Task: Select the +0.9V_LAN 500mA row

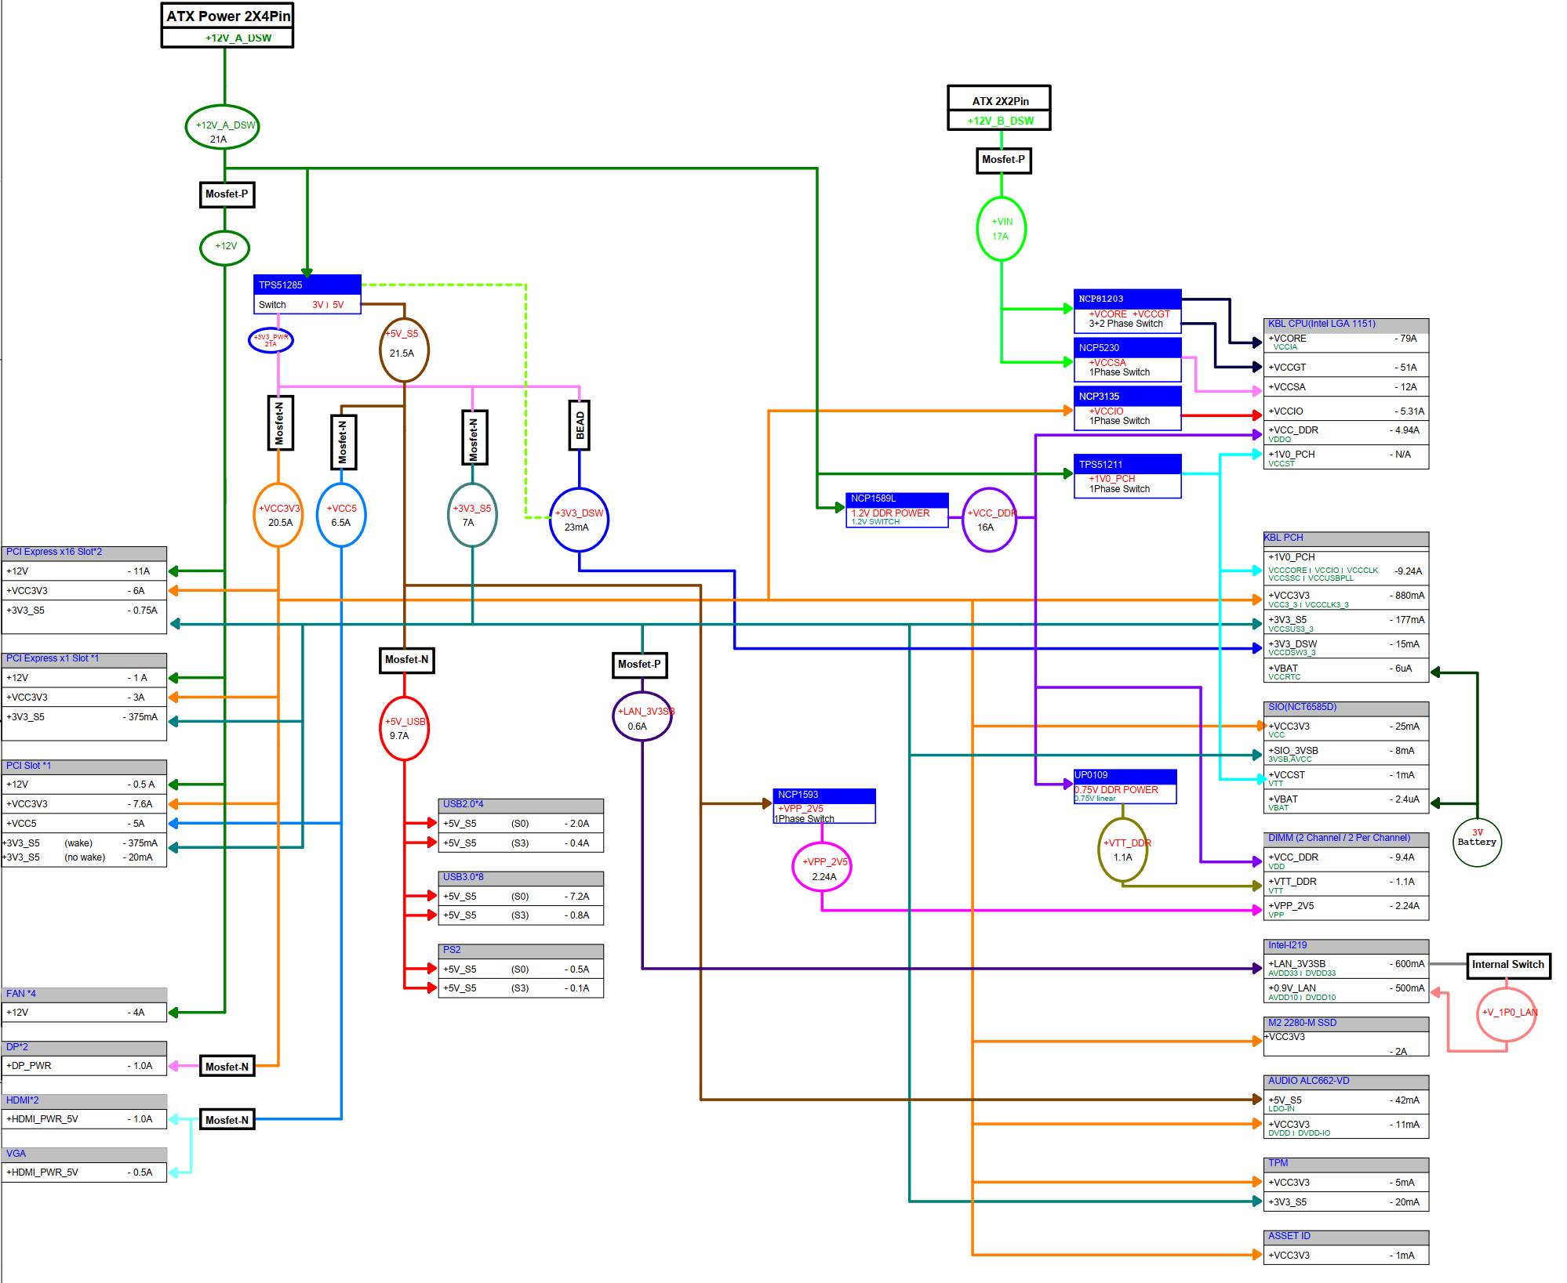Action: coord(1346,991)
